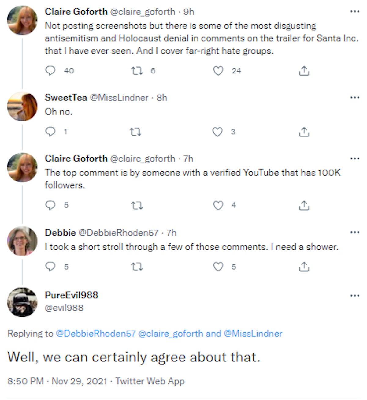Image resolution: width=367 pixels, height=400 pixels.
Task: View Debbie's profile picture
Action: [22, 241]
